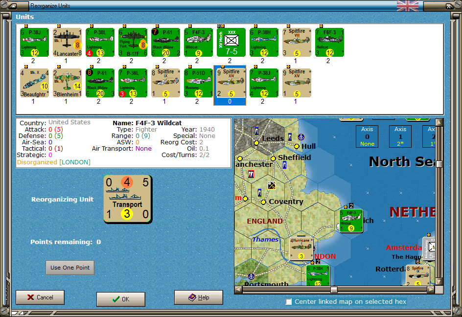The image size is (462, 317).
Task: Click the Axis 1 2* box on map
Action: pyautogui.click(x=400, y=136)
